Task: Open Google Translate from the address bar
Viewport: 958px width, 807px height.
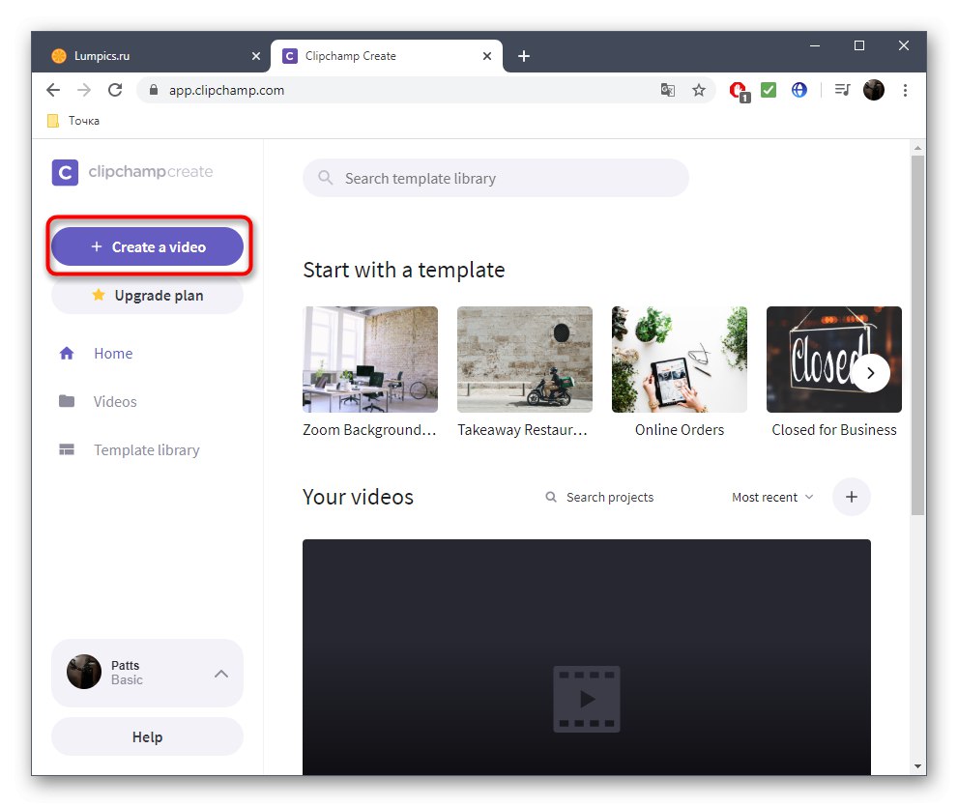Action: [x=667, y=89]
